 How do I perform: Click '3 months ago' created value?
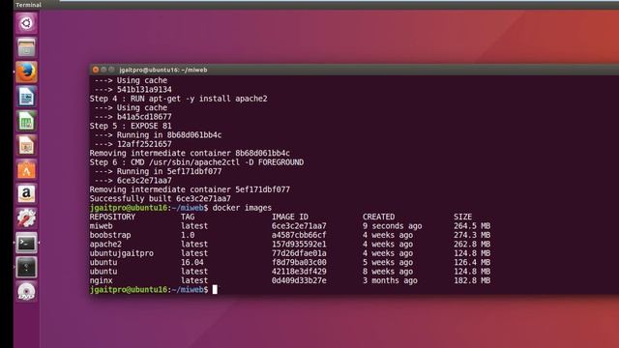coord(390,280)
